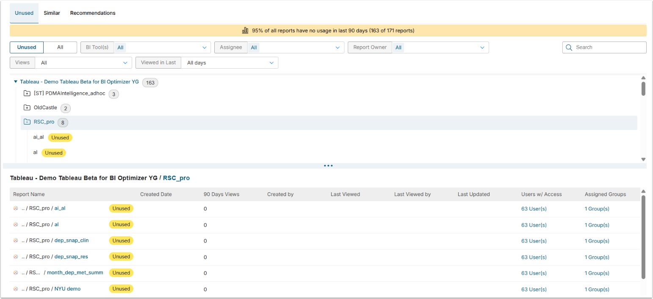The height and width of the screenshot is (299, 653).
Task: Expand the [ST] PDMAIntelligence_adhoc folder icon
Action: [27, 94]
